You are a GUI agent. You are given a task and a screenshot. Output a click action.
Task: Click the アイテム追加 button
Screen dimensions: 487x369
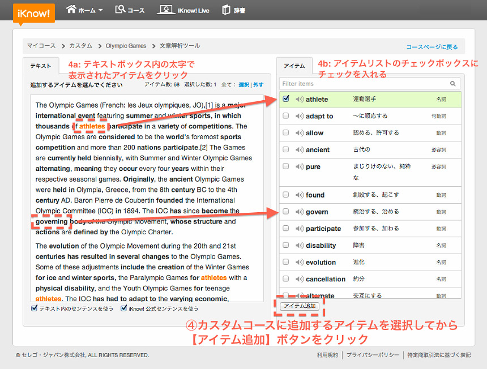pos(300,306)
